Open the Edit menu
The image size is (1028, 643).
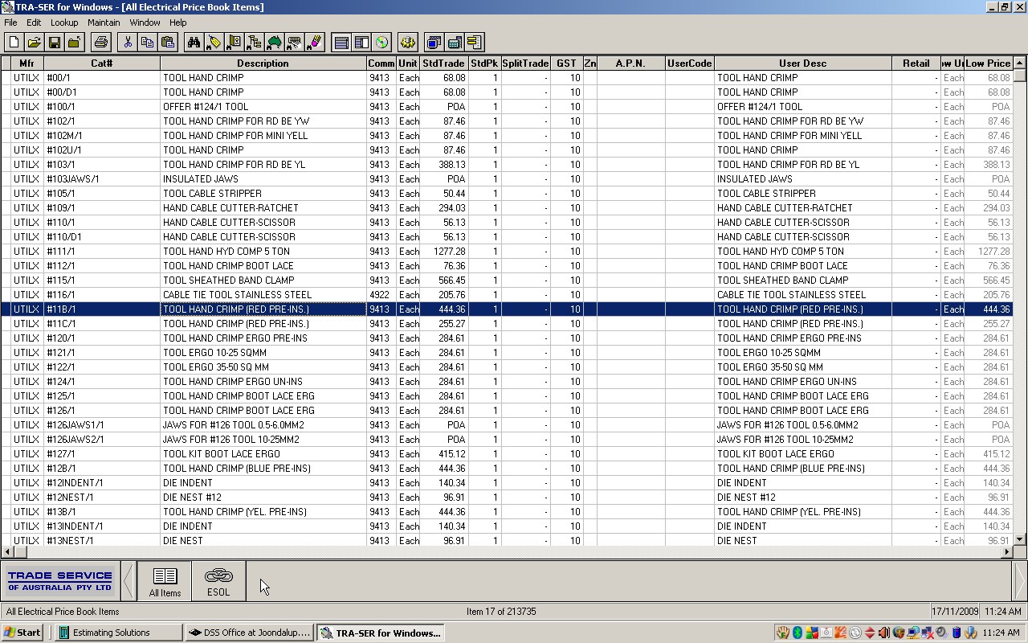34,23
